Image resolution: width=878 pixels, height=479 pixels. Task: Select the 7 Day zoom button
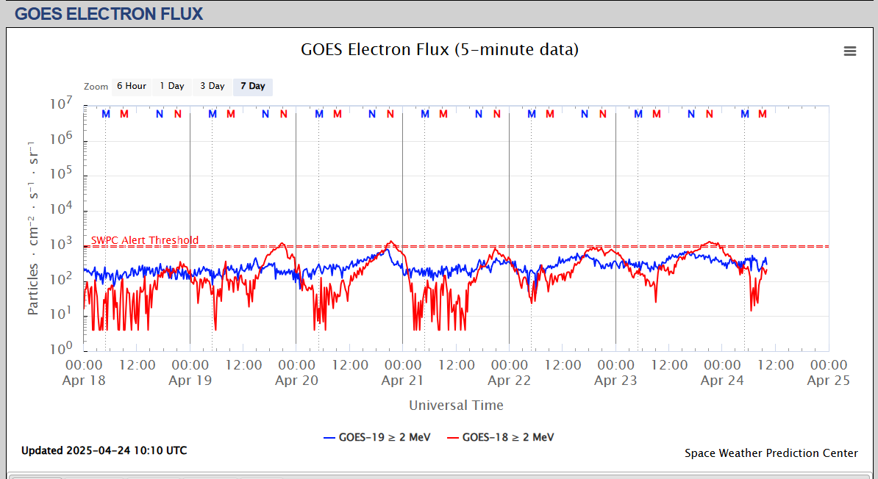[x=252, y=87]
